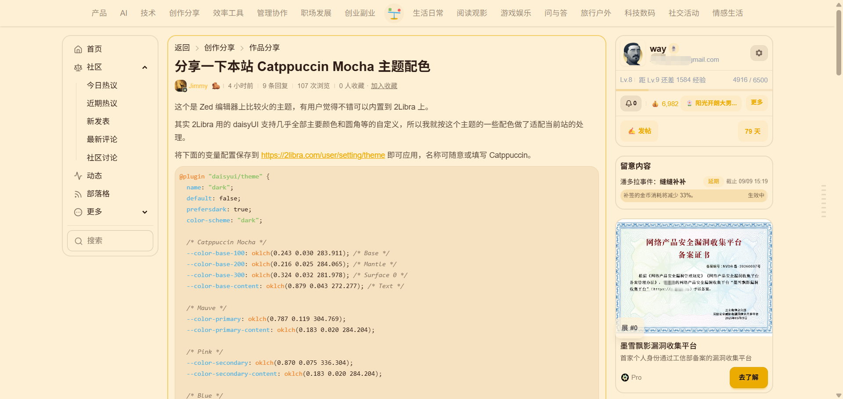This screenshot has height=399, width=843.
Task: Switch to the 技术 category
Action: (148, 13)
